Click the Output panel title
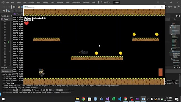The height and width of the screenshot is (102, 181). 4,68
